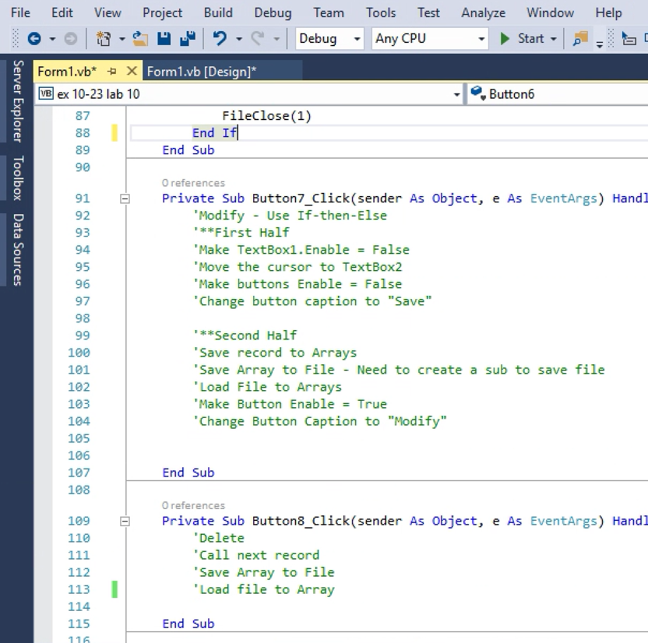Switch to the Form1.vb [Design] tab
Screen dimensions: 648x643
(202, 71)
